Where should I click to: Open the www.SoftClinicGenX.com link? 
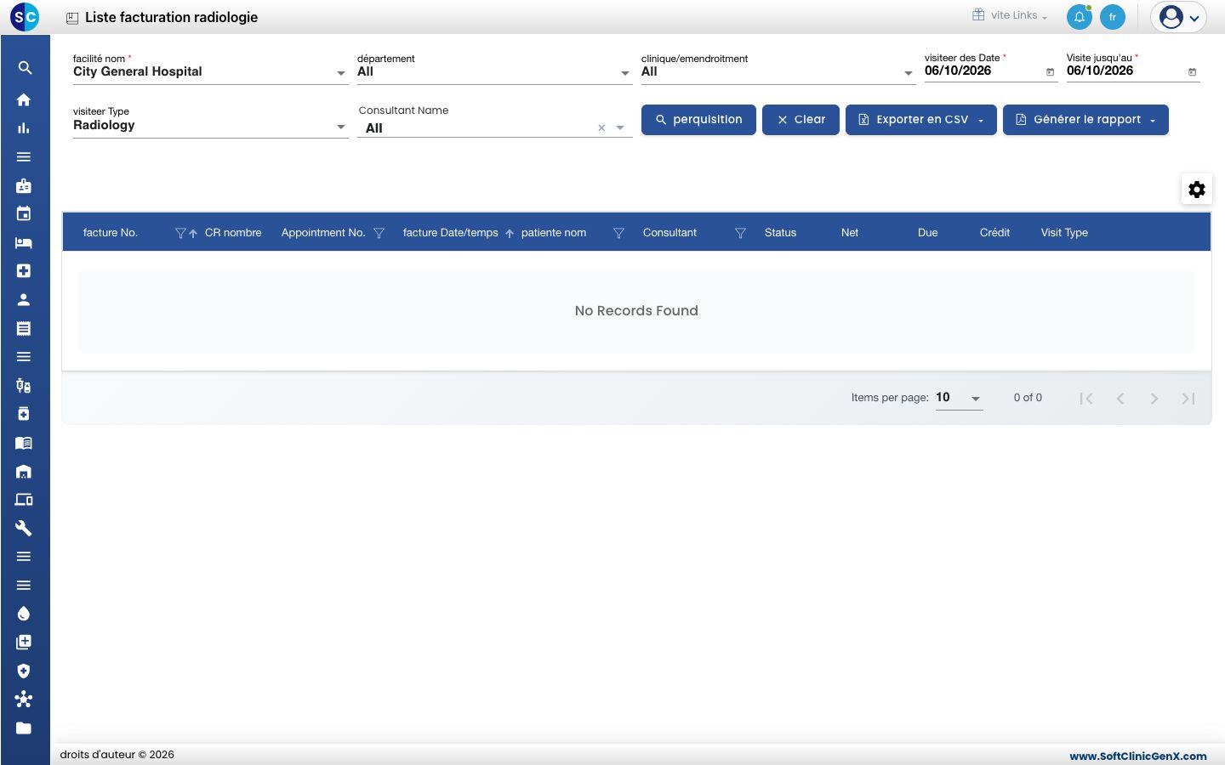click(1138, 756)
